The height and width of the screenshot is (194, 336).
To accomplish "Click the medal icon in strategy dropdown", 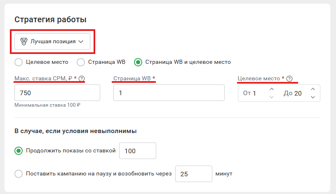I will [x=24, y=41].
